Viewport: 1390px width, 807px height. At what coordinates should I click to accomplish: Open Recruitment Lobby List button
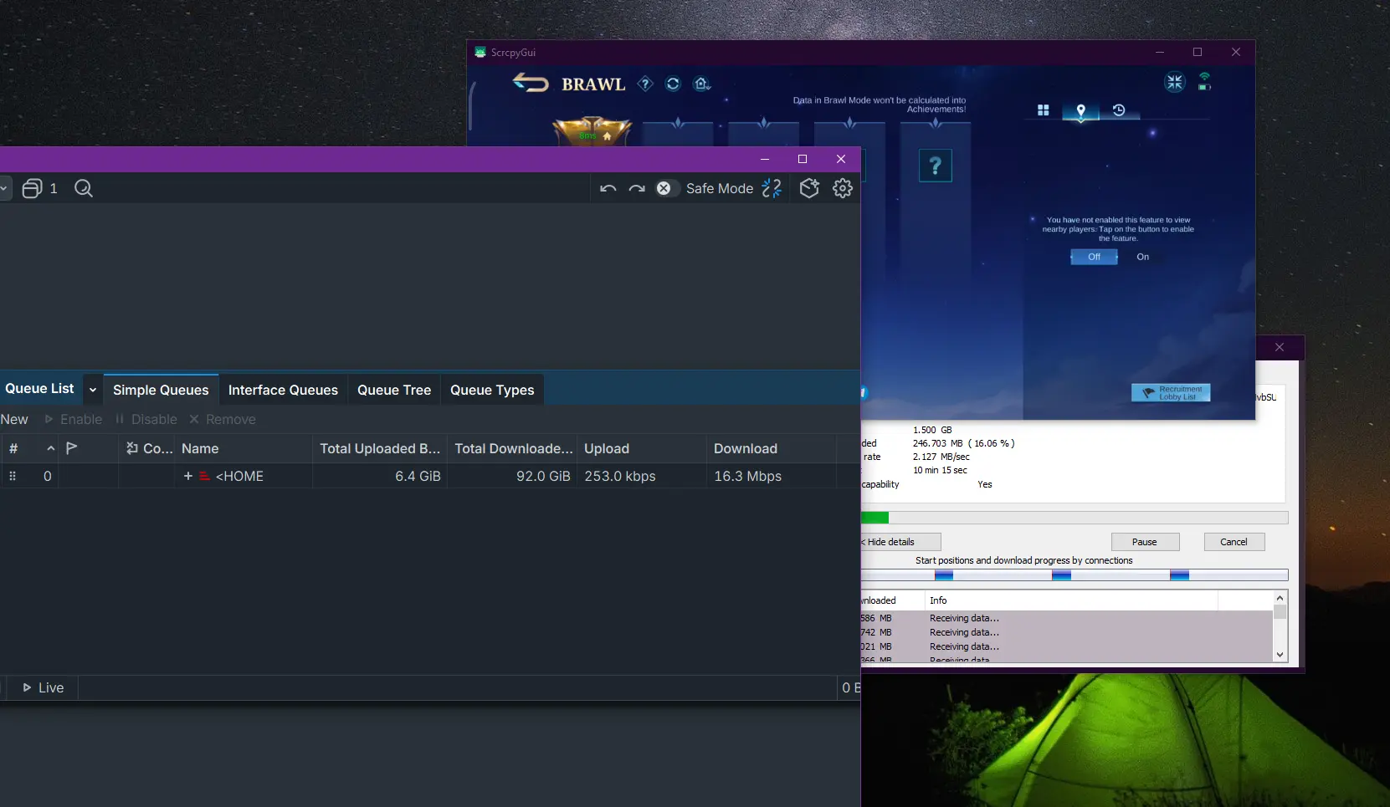coord(1171,392)
